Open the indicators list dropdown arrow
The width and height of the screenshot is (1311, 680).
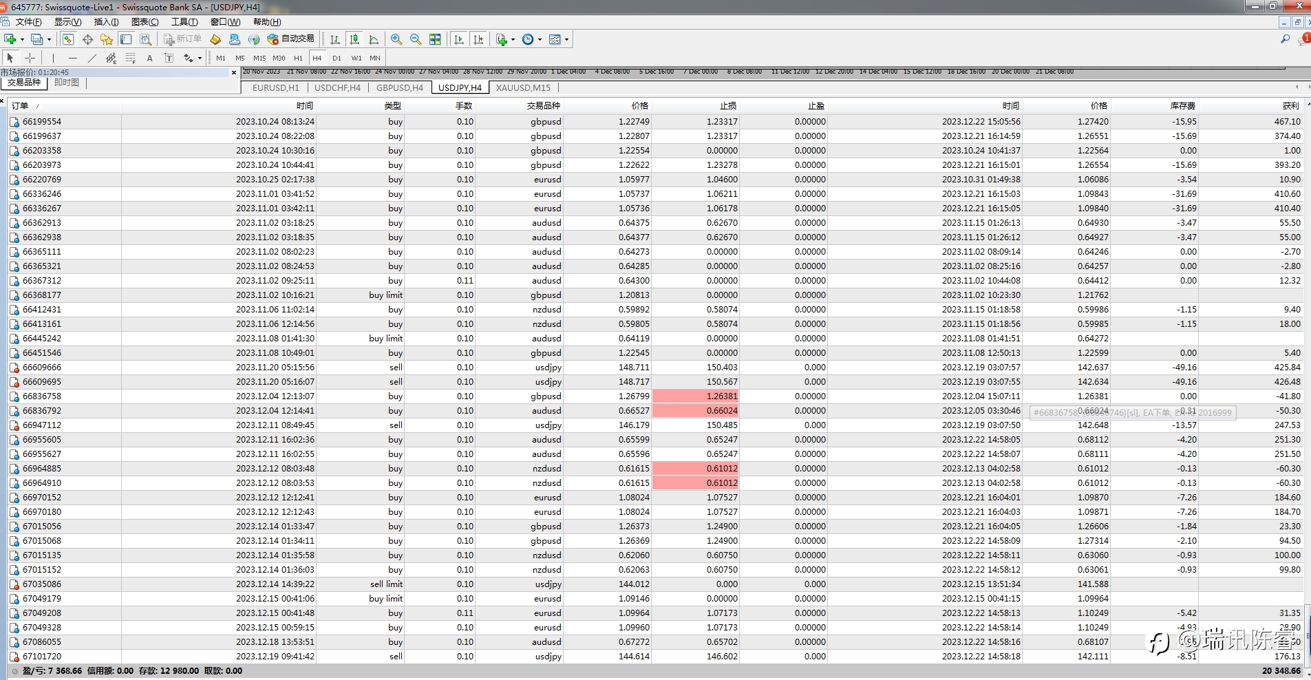(x=513, y=40)
